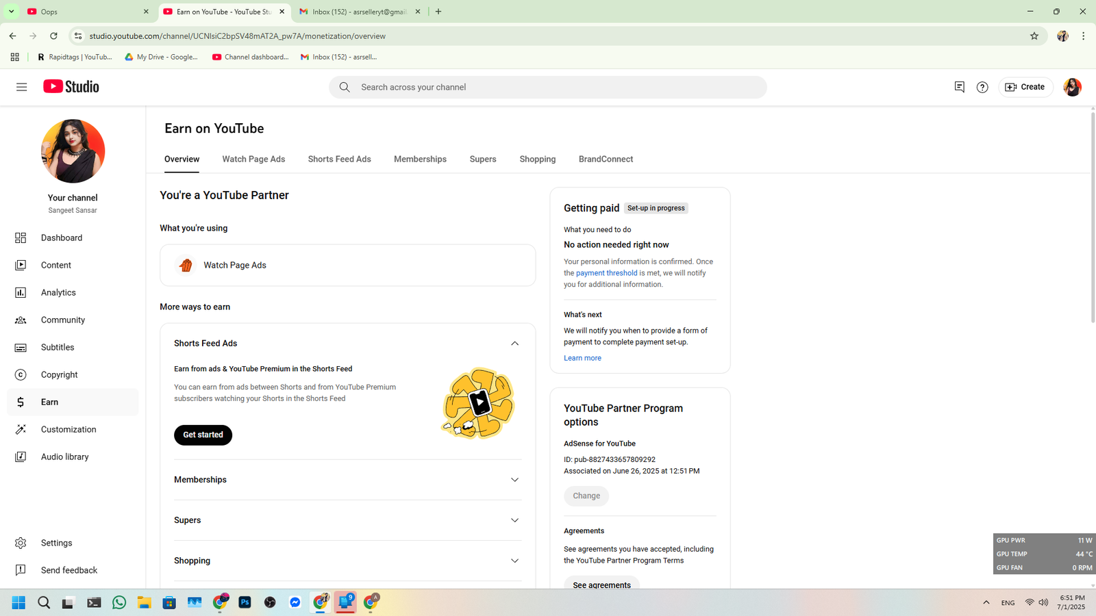Open File Explorer from the taskbar

(144, 602)
